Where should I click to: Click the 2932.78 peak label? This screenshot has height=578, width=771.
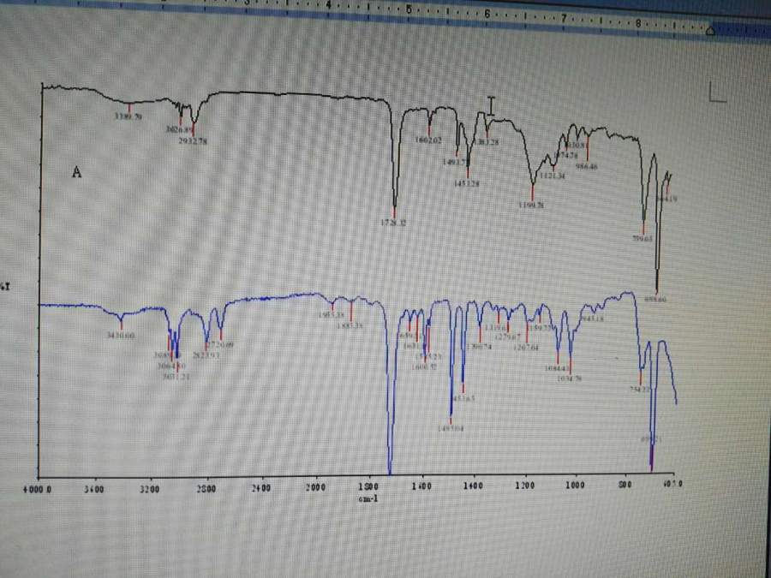193,141
